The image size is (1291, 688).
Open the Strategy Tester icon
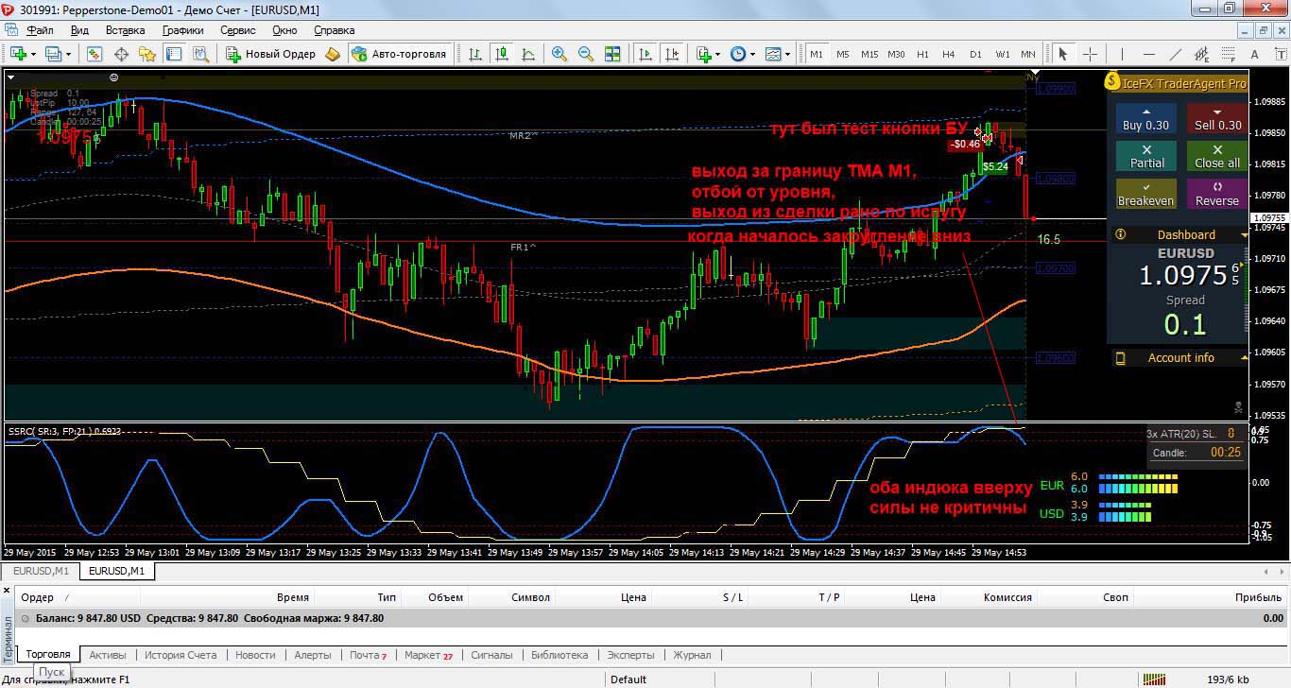[x=201, y=54]
